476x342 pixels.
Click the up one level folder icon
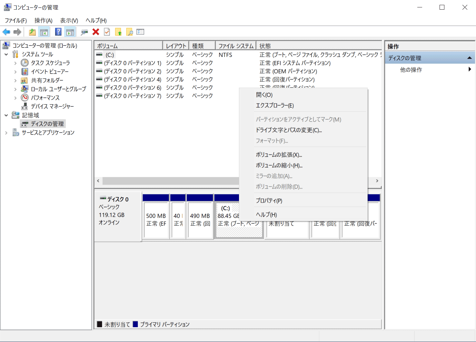pos(32,32)
